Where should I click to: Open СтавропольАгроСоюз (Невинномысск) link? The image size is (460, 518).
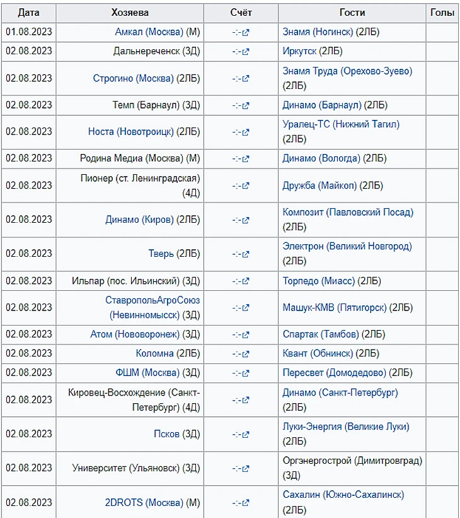click(x=152, y=307)
